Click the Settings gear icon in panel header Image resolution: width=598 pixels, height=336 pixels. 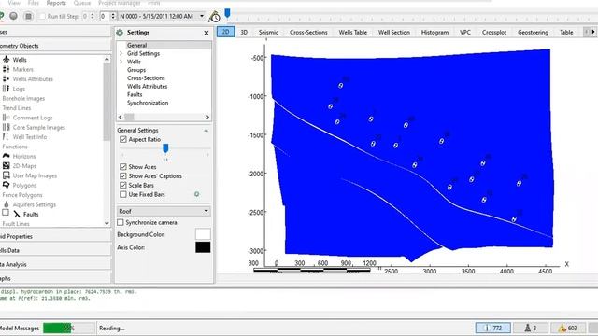120,33
